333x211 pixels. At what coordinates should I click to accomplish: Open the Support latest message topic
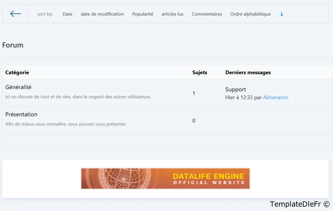point(236,89)
